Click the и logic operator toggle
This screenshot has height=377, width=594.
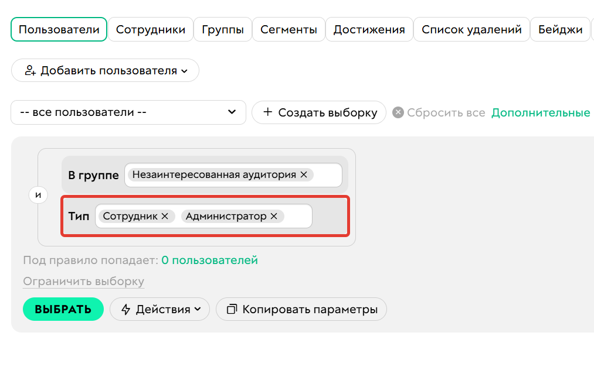point(38,194)
